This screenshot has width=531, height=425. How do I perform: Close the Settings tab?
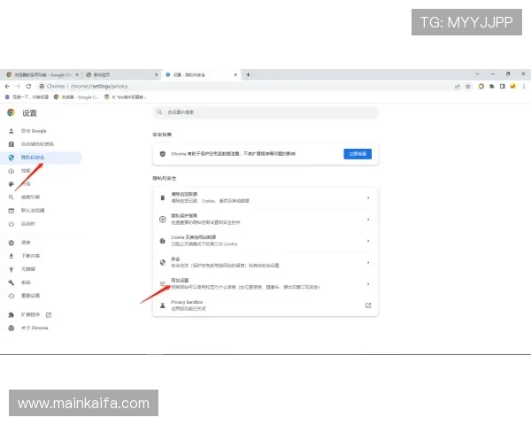coord(235,74)
